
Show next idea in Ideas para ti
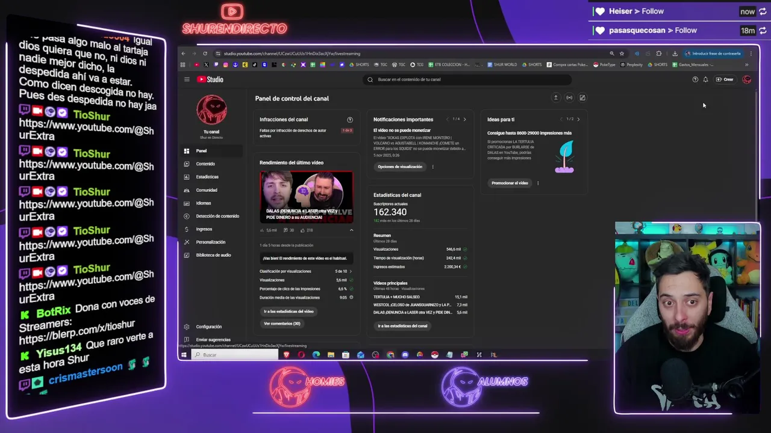coord(578,119)
